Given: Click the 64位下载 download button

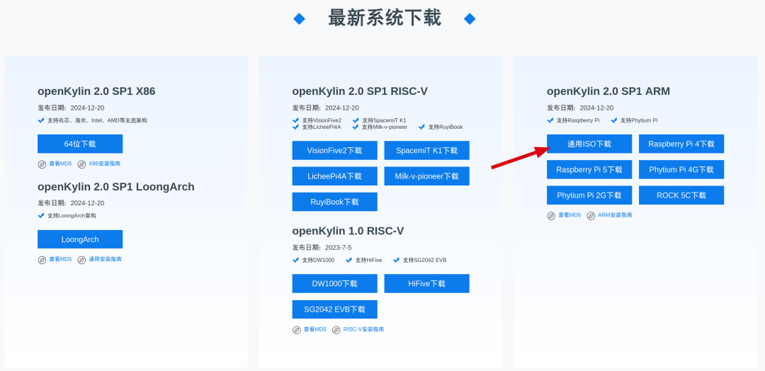Looking at the screenshot, I should click(x=80, y=144).
